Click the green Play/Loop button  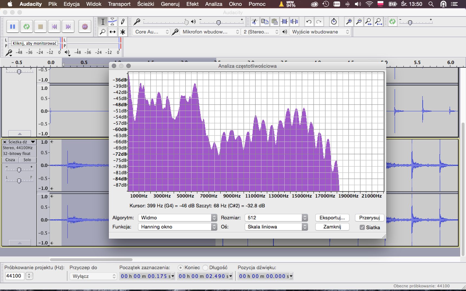click(x=27, y=27)
